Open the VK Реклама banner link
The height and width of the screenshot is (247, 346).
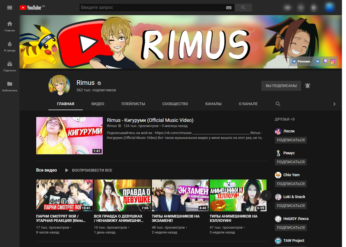301,61
